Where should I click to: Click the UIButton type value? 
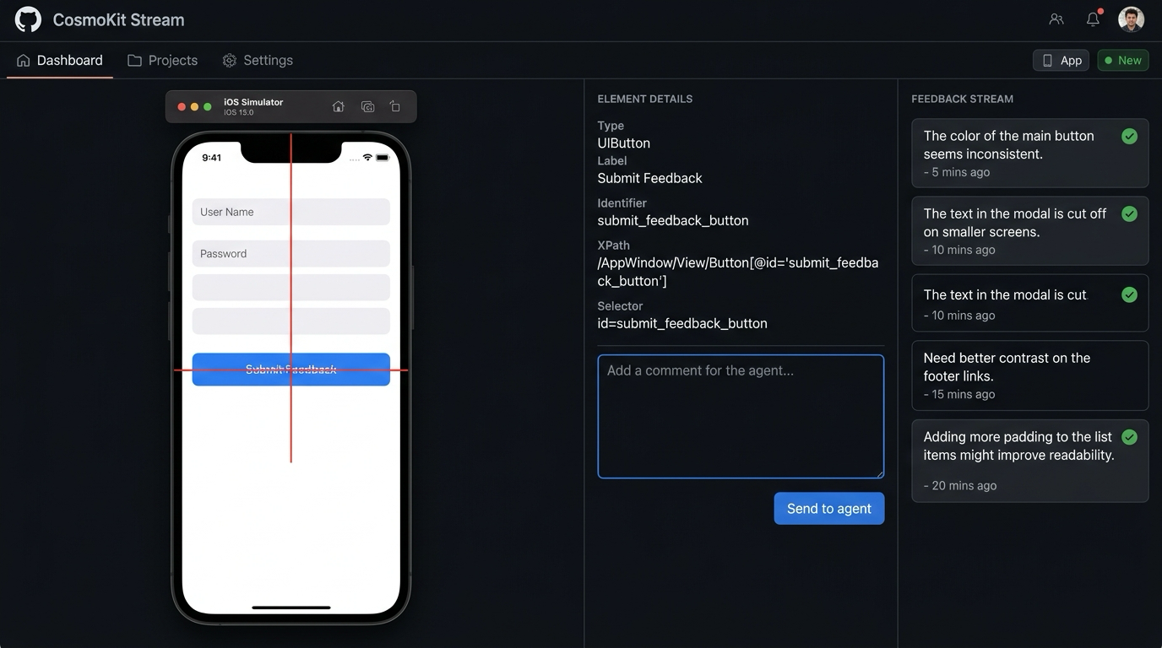[x=624, y=143]
